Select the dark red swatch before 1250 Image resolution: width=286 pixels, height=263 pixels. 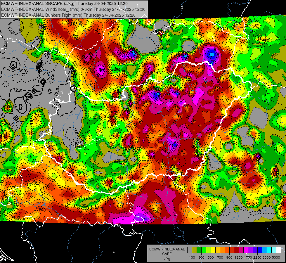(x=236, y=250)
